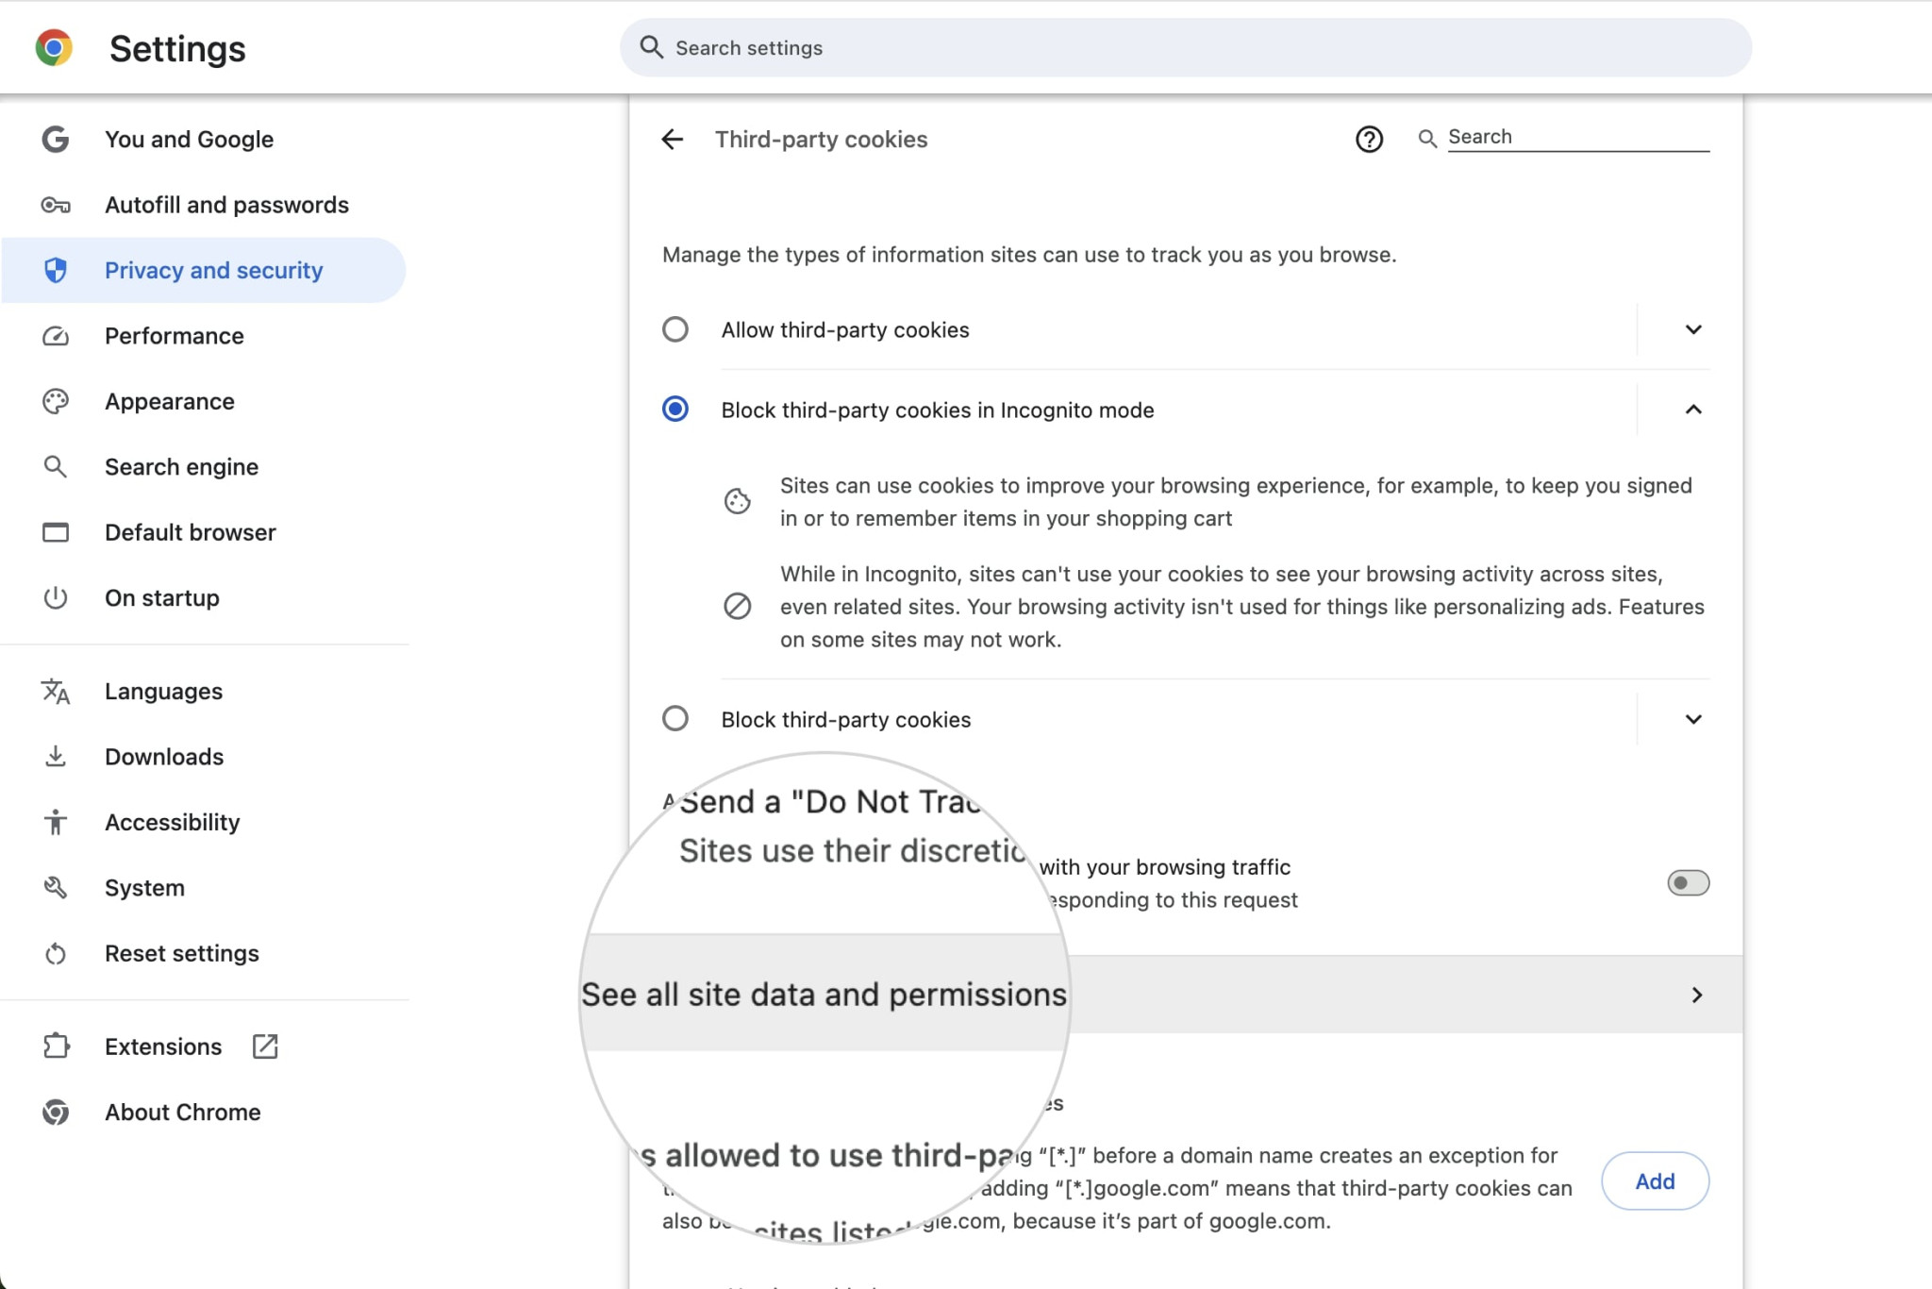
Task: Click the Appearance palette icon
Action: point(56,402)
